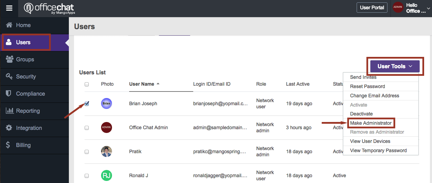
Task: Uncheck the Brian Joseph checkbox
Action: 87,103
